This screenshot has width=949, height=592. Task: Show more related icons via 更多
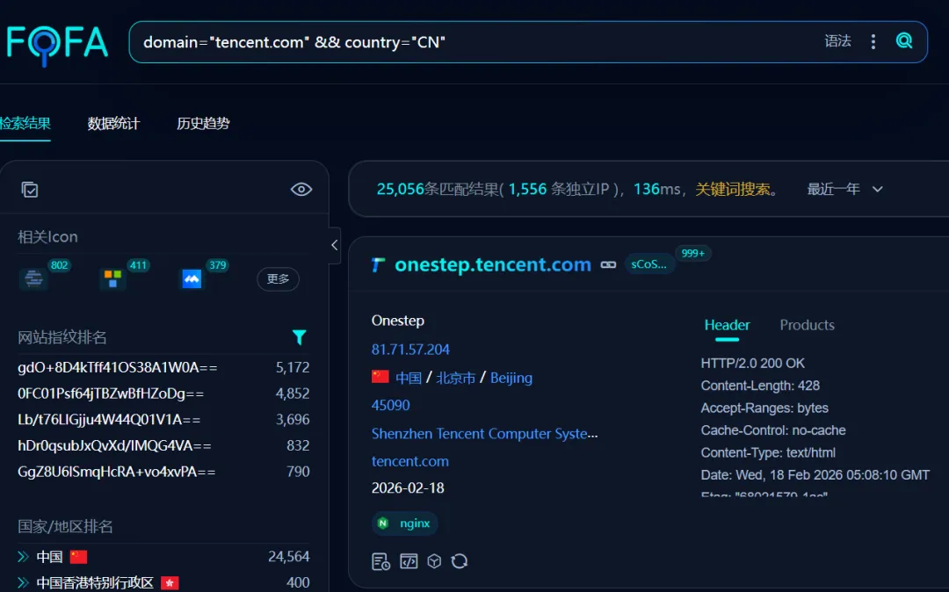point(278,278)
